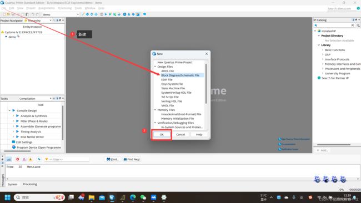Viewport: 361px width, 203px height.
Task: Collapse the Compile Design task
Action: tap(9, 110)
